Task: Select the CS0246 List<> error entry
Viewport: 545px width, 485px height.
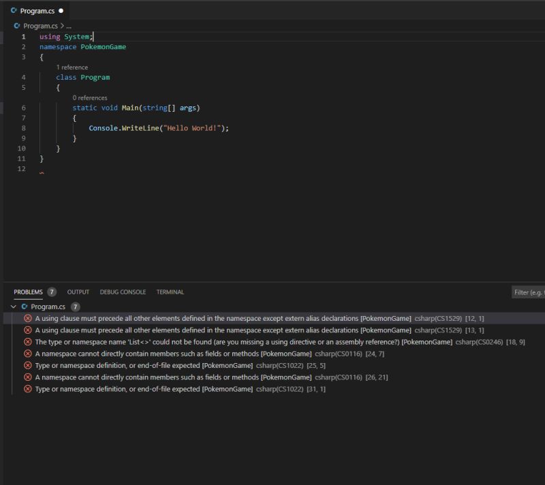Action: point(204,341)
